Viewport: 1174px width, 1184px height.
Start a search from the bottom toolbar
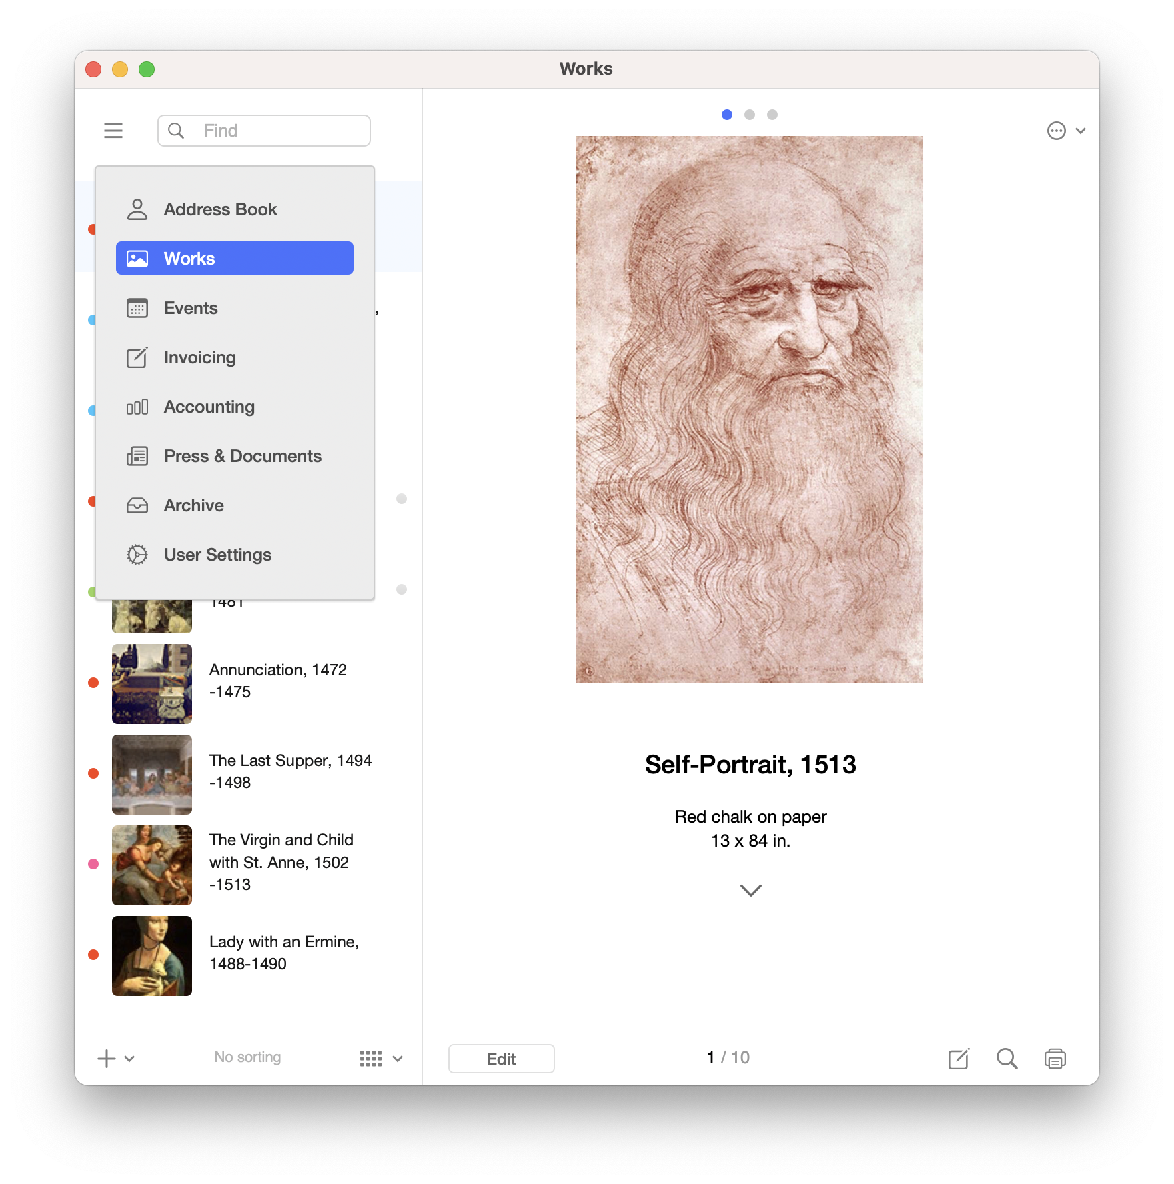pos(1007,1058)
